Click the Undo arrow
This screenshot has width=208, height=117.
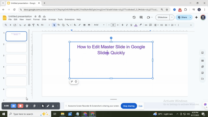click(x=20, y=25)
